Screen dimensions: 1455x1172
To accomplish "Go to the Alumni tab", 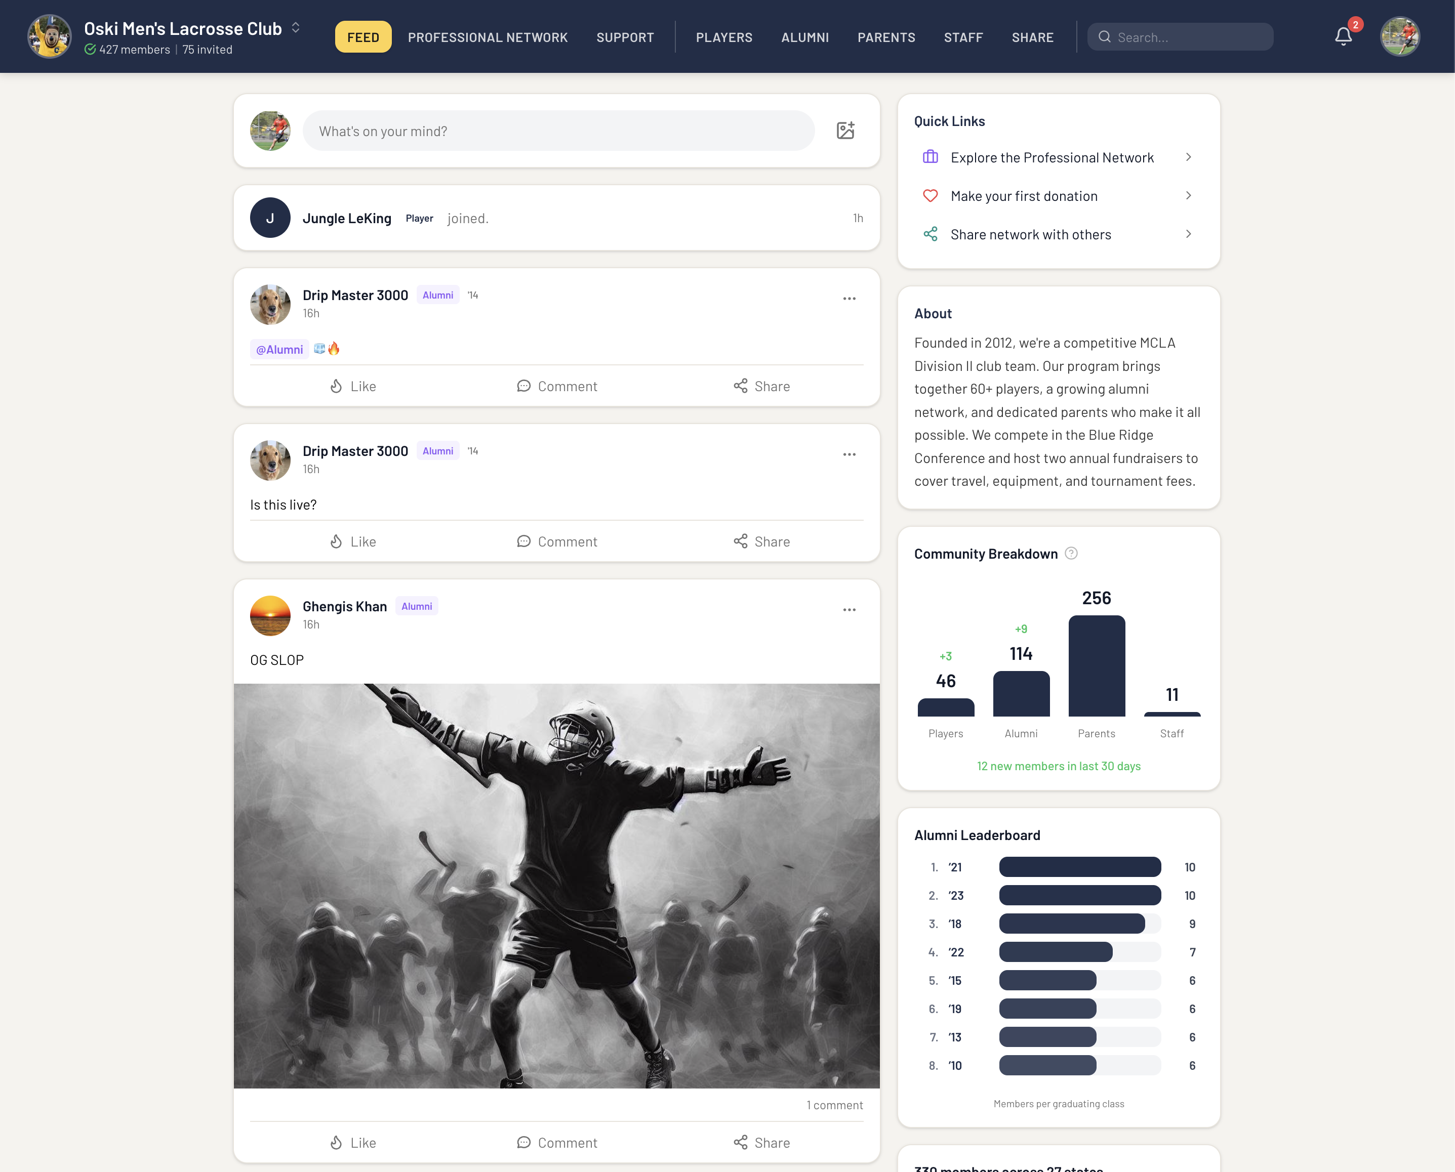I will pyautogui.click(x=804, y=37).
